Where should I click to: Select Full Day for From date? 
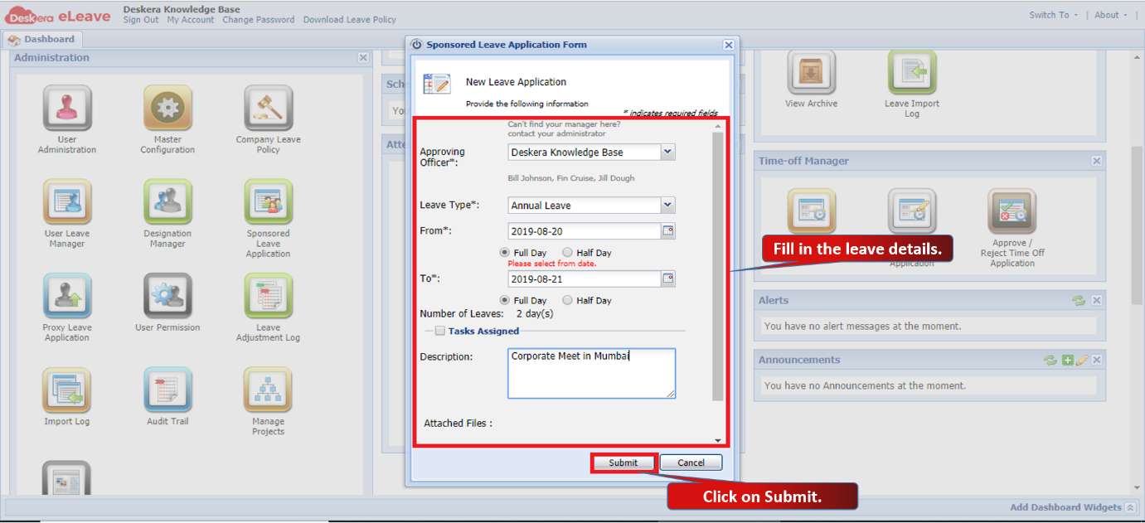tap(504, 253)
